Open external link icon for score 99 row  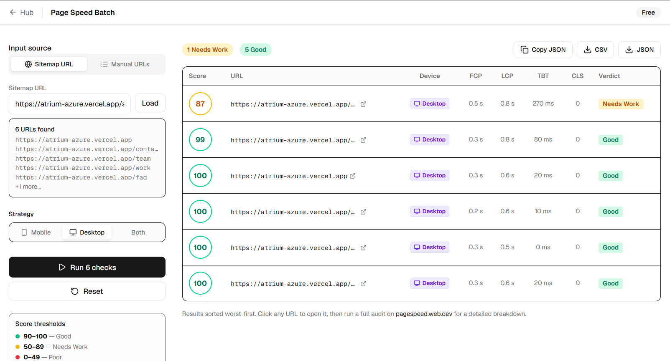click(x=363, y=140)
